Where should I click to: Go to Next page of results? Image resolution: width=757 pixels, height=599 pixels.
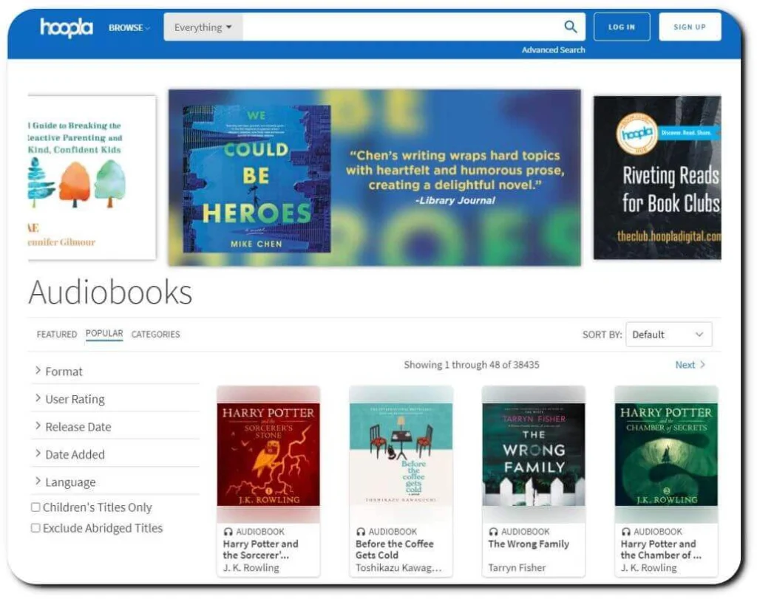point(690,365)
